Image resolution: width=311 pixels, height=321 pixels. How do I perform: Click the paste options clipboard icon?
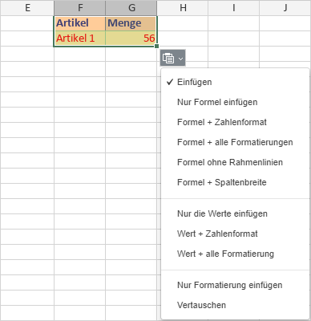point(168,58)
